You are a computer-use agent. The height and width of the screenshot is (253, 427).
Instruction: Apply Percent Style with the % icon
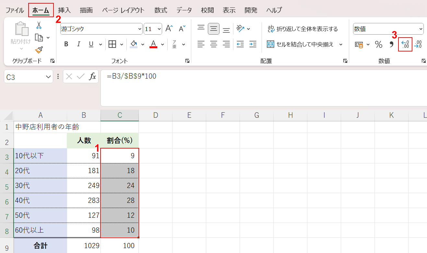pyautogui.click(x=379, y=44)
